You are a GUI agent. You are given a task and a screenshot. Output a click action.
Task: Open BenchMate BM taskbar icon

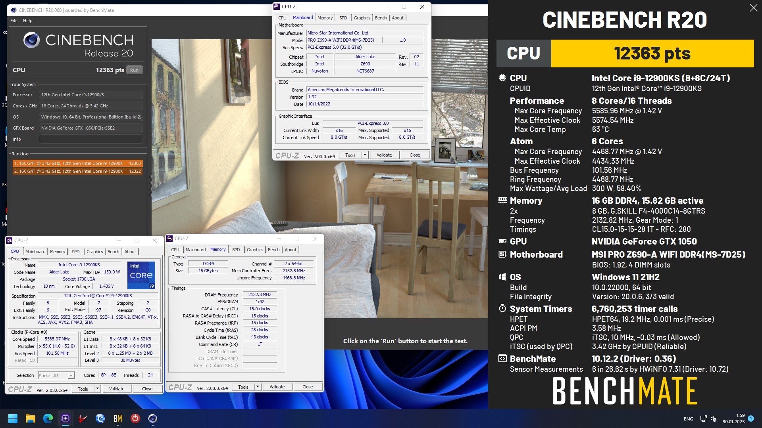pyautogui.click(x=118, y=418)
